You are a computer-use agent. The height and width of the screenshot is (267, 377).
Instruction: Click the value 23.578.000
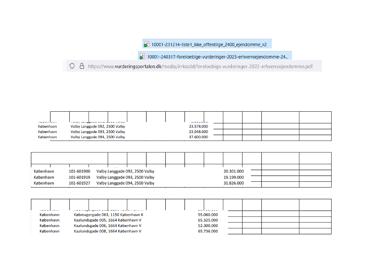point(198,127)
